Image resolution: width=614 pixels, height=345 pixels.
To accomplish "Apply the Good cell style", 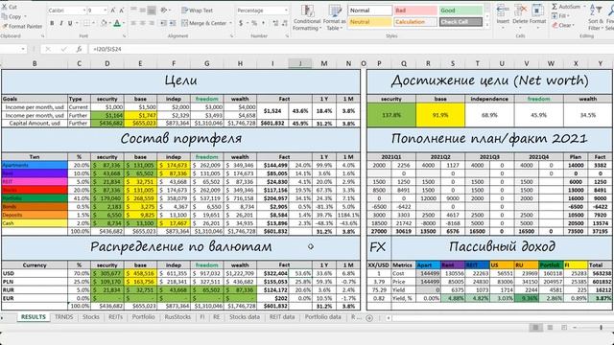I will 460,11.
